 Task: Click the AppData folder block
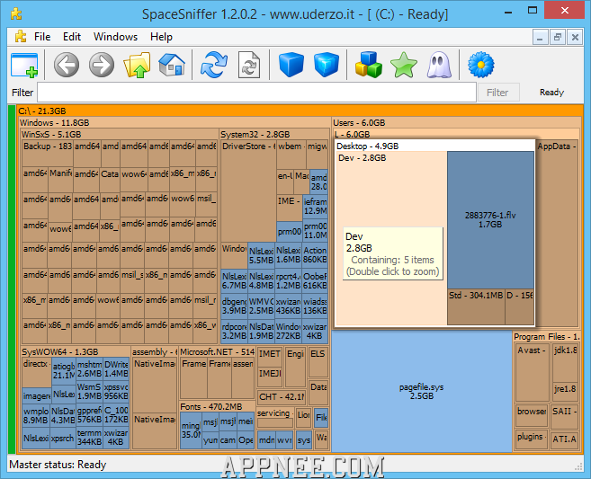pyautogui.click(x=557, y=234)
